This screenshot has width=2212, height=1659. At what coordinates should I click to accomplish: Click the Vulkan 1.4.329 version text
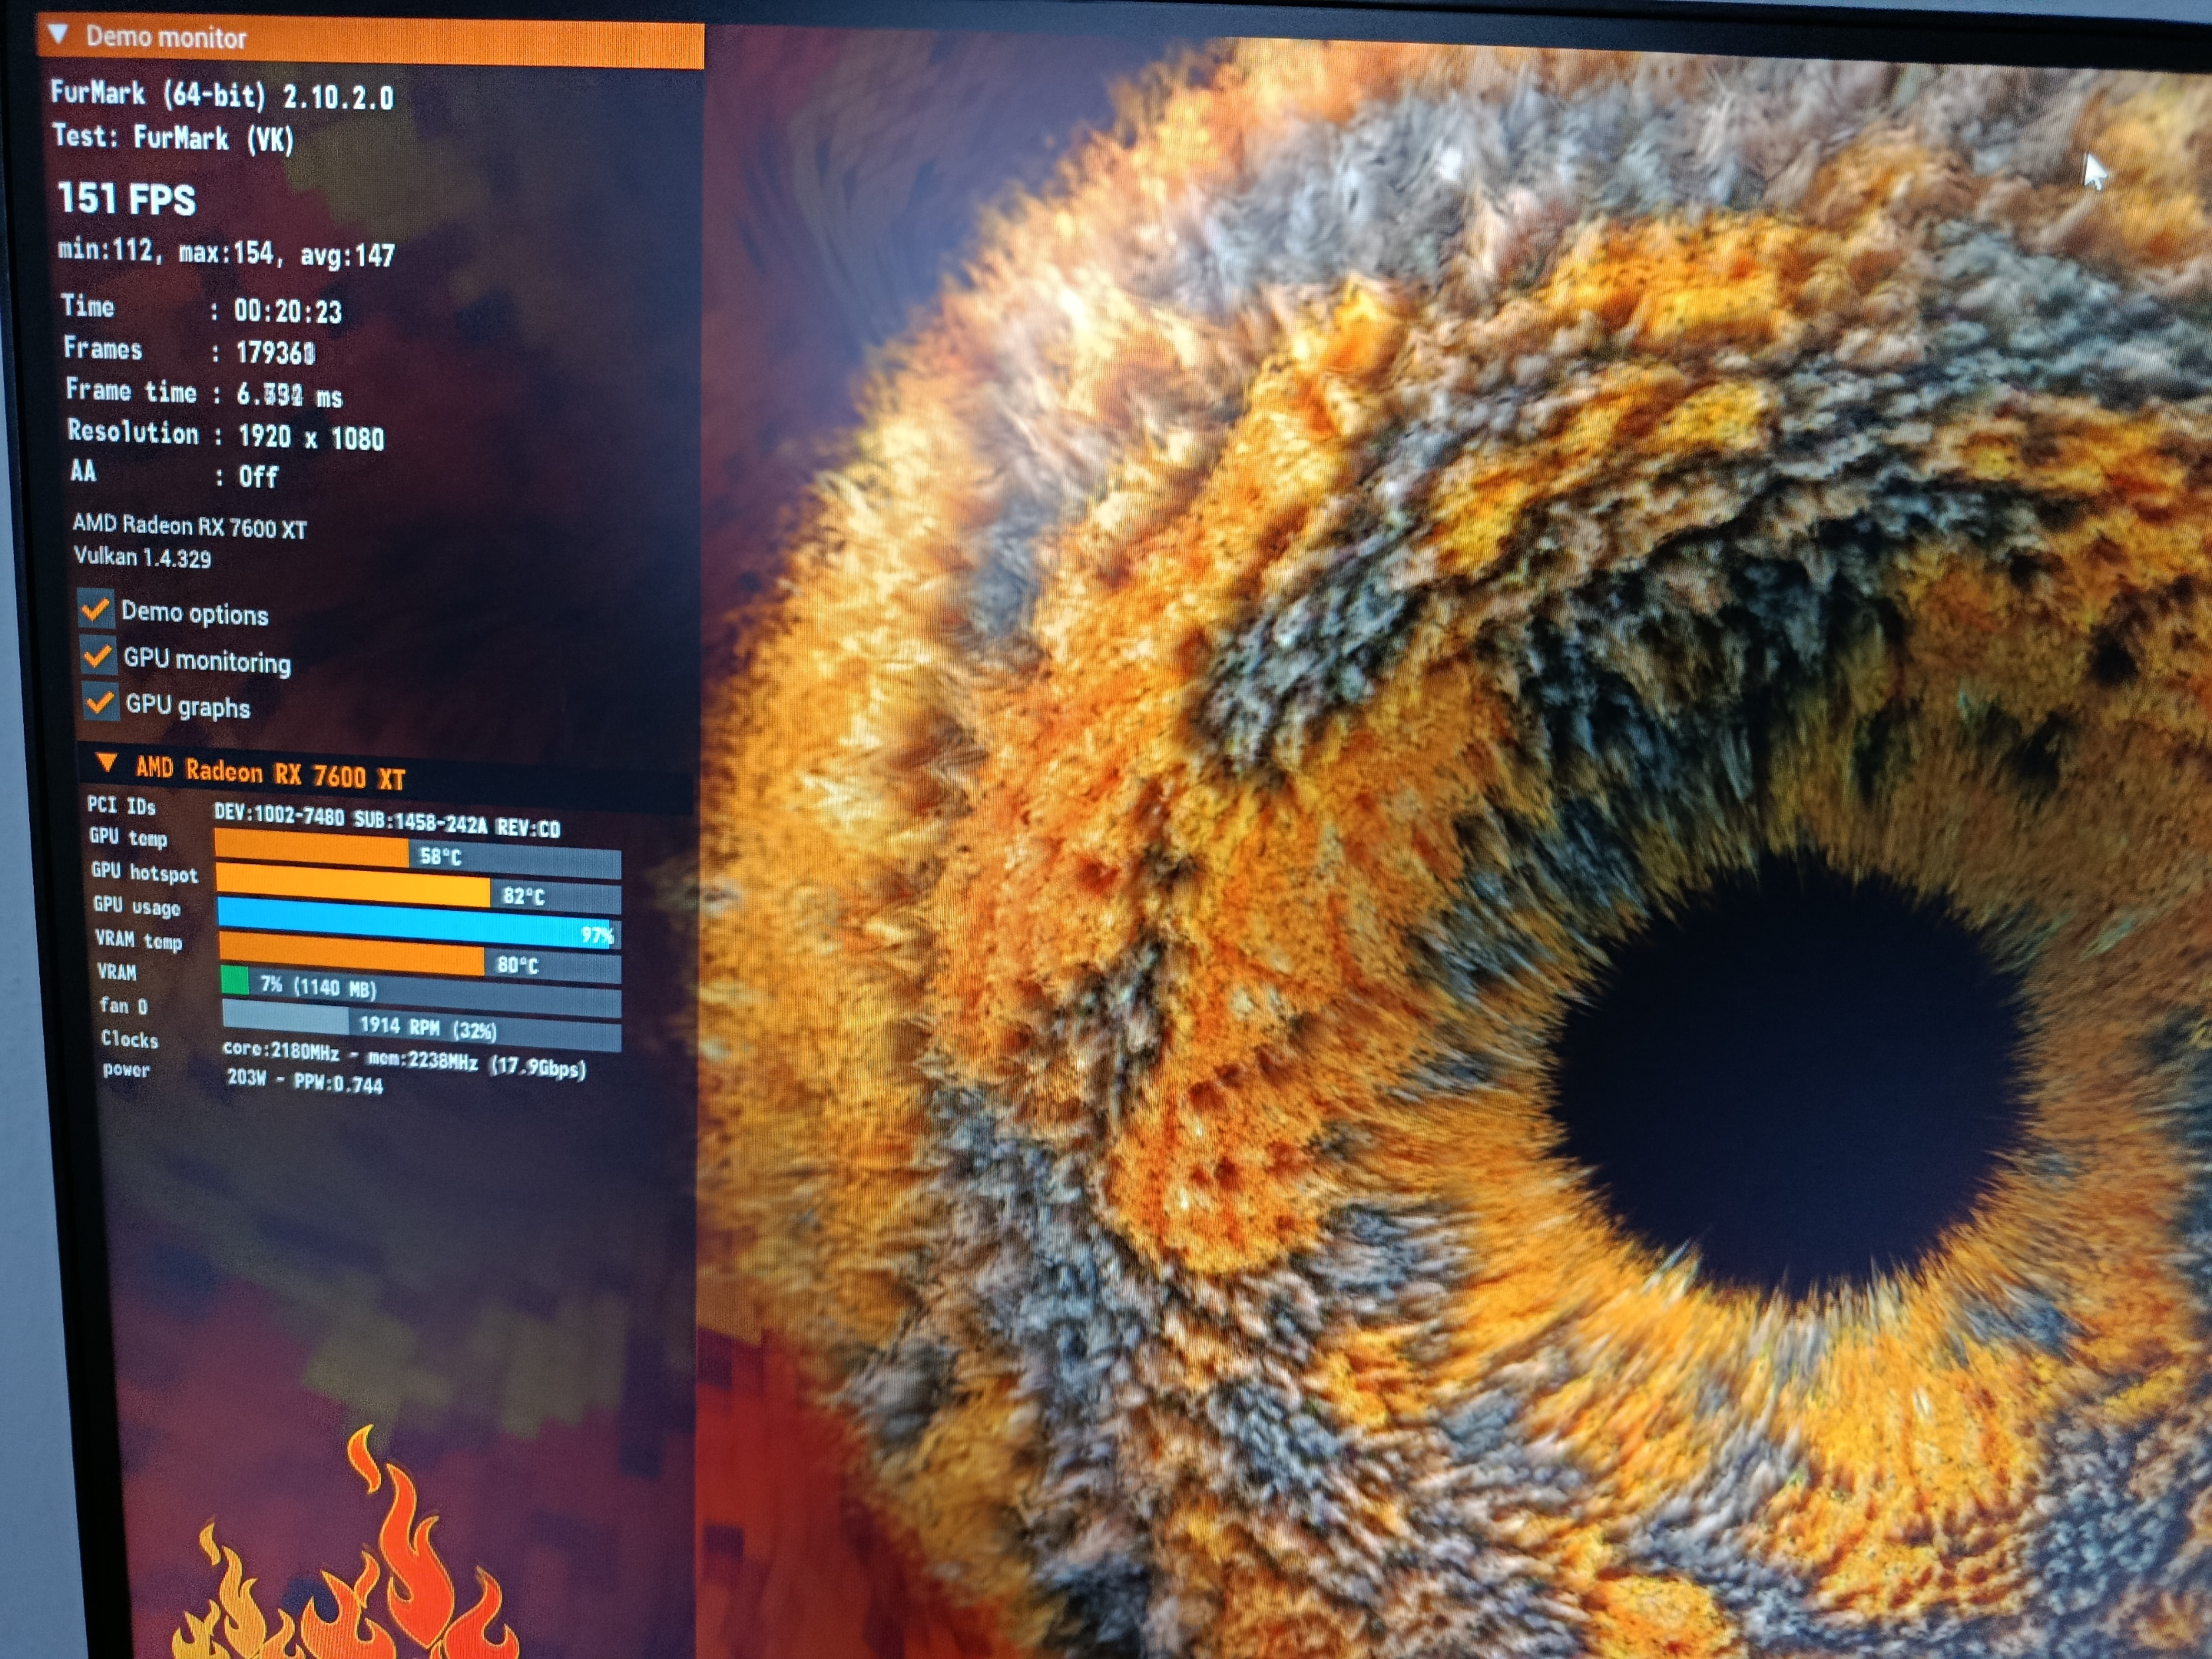click(x=143, y=557)
